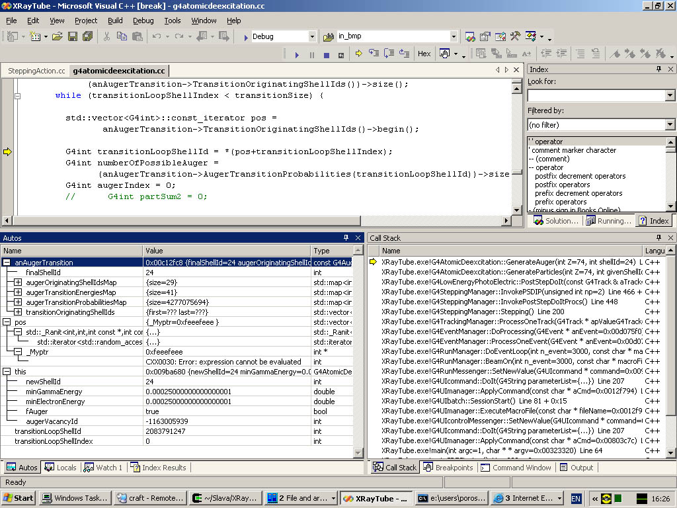This screenshot has height=508, width=677.
Task: Click the Step Into icon
Action: 374,54
